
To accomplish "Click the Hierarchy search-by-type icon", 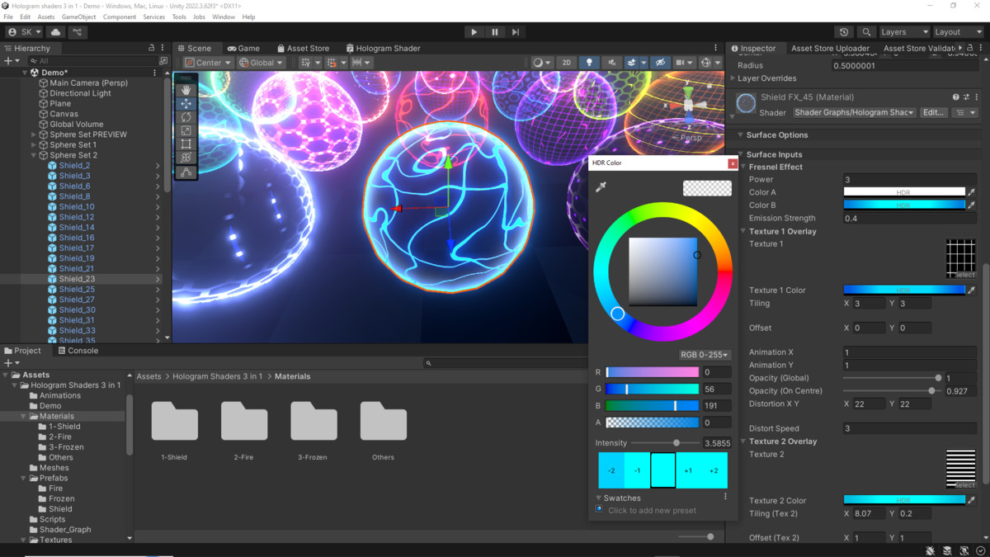I will click(163, 61).
